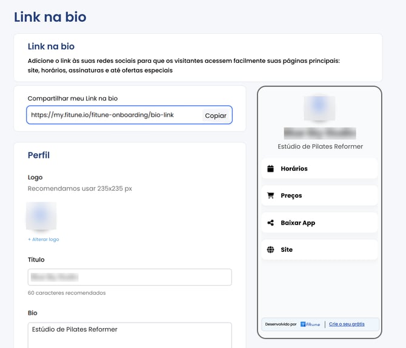Click the Crie o seu grátis link
The width and height of the screenshot is (406, 348).
(347, 324)
